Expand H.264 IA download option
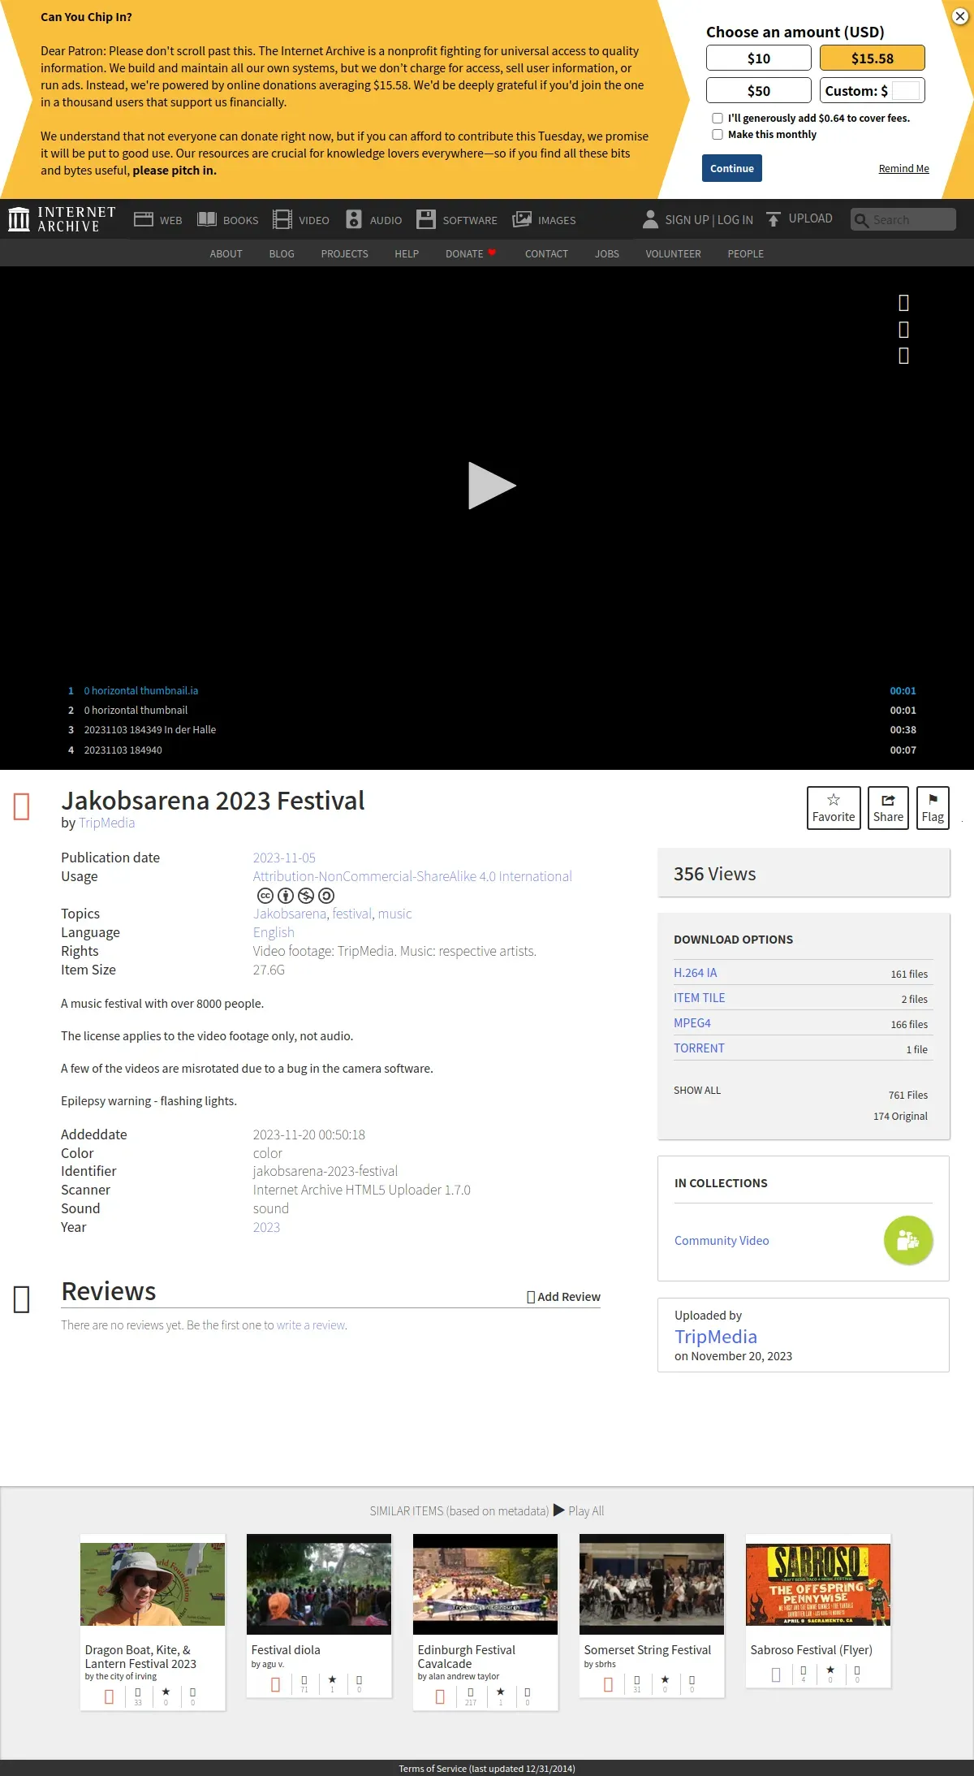 (695, 973)
